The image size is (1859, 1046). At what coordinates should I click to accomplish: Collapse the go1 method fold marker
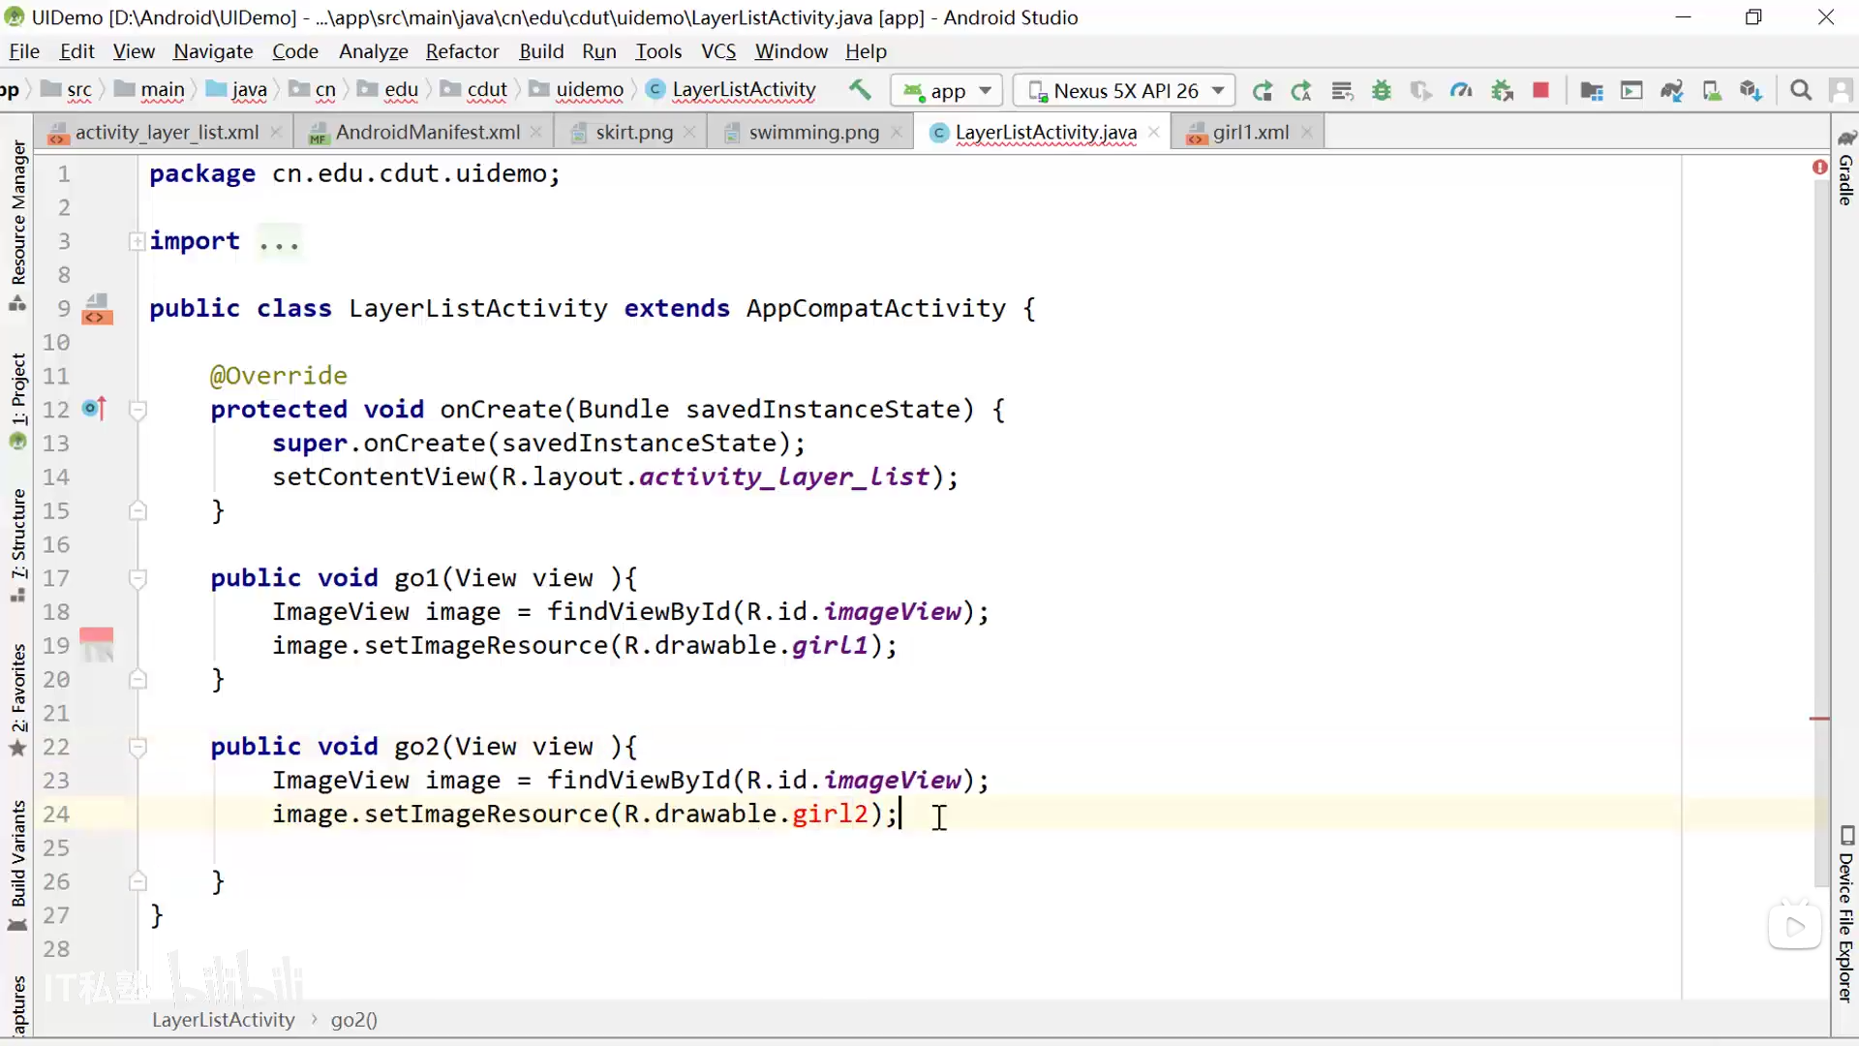137,578
